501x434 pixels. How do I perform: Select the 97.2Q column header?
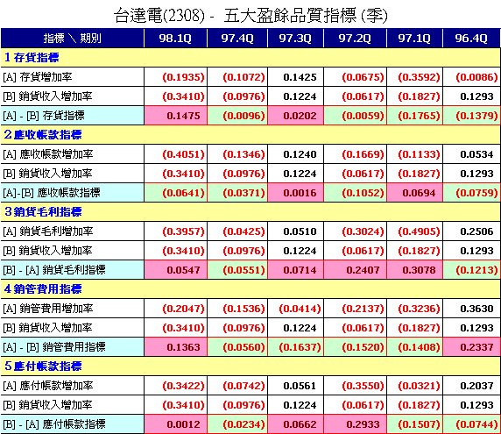click(x=355, y=39)
